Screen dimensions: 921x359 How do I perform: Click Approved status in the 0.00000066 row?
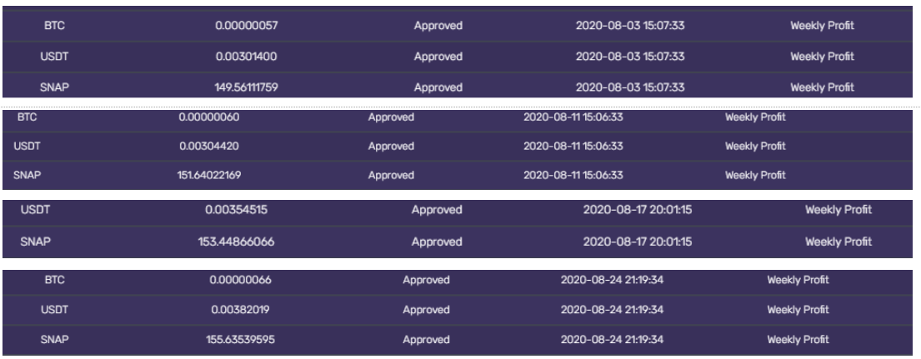426,280
